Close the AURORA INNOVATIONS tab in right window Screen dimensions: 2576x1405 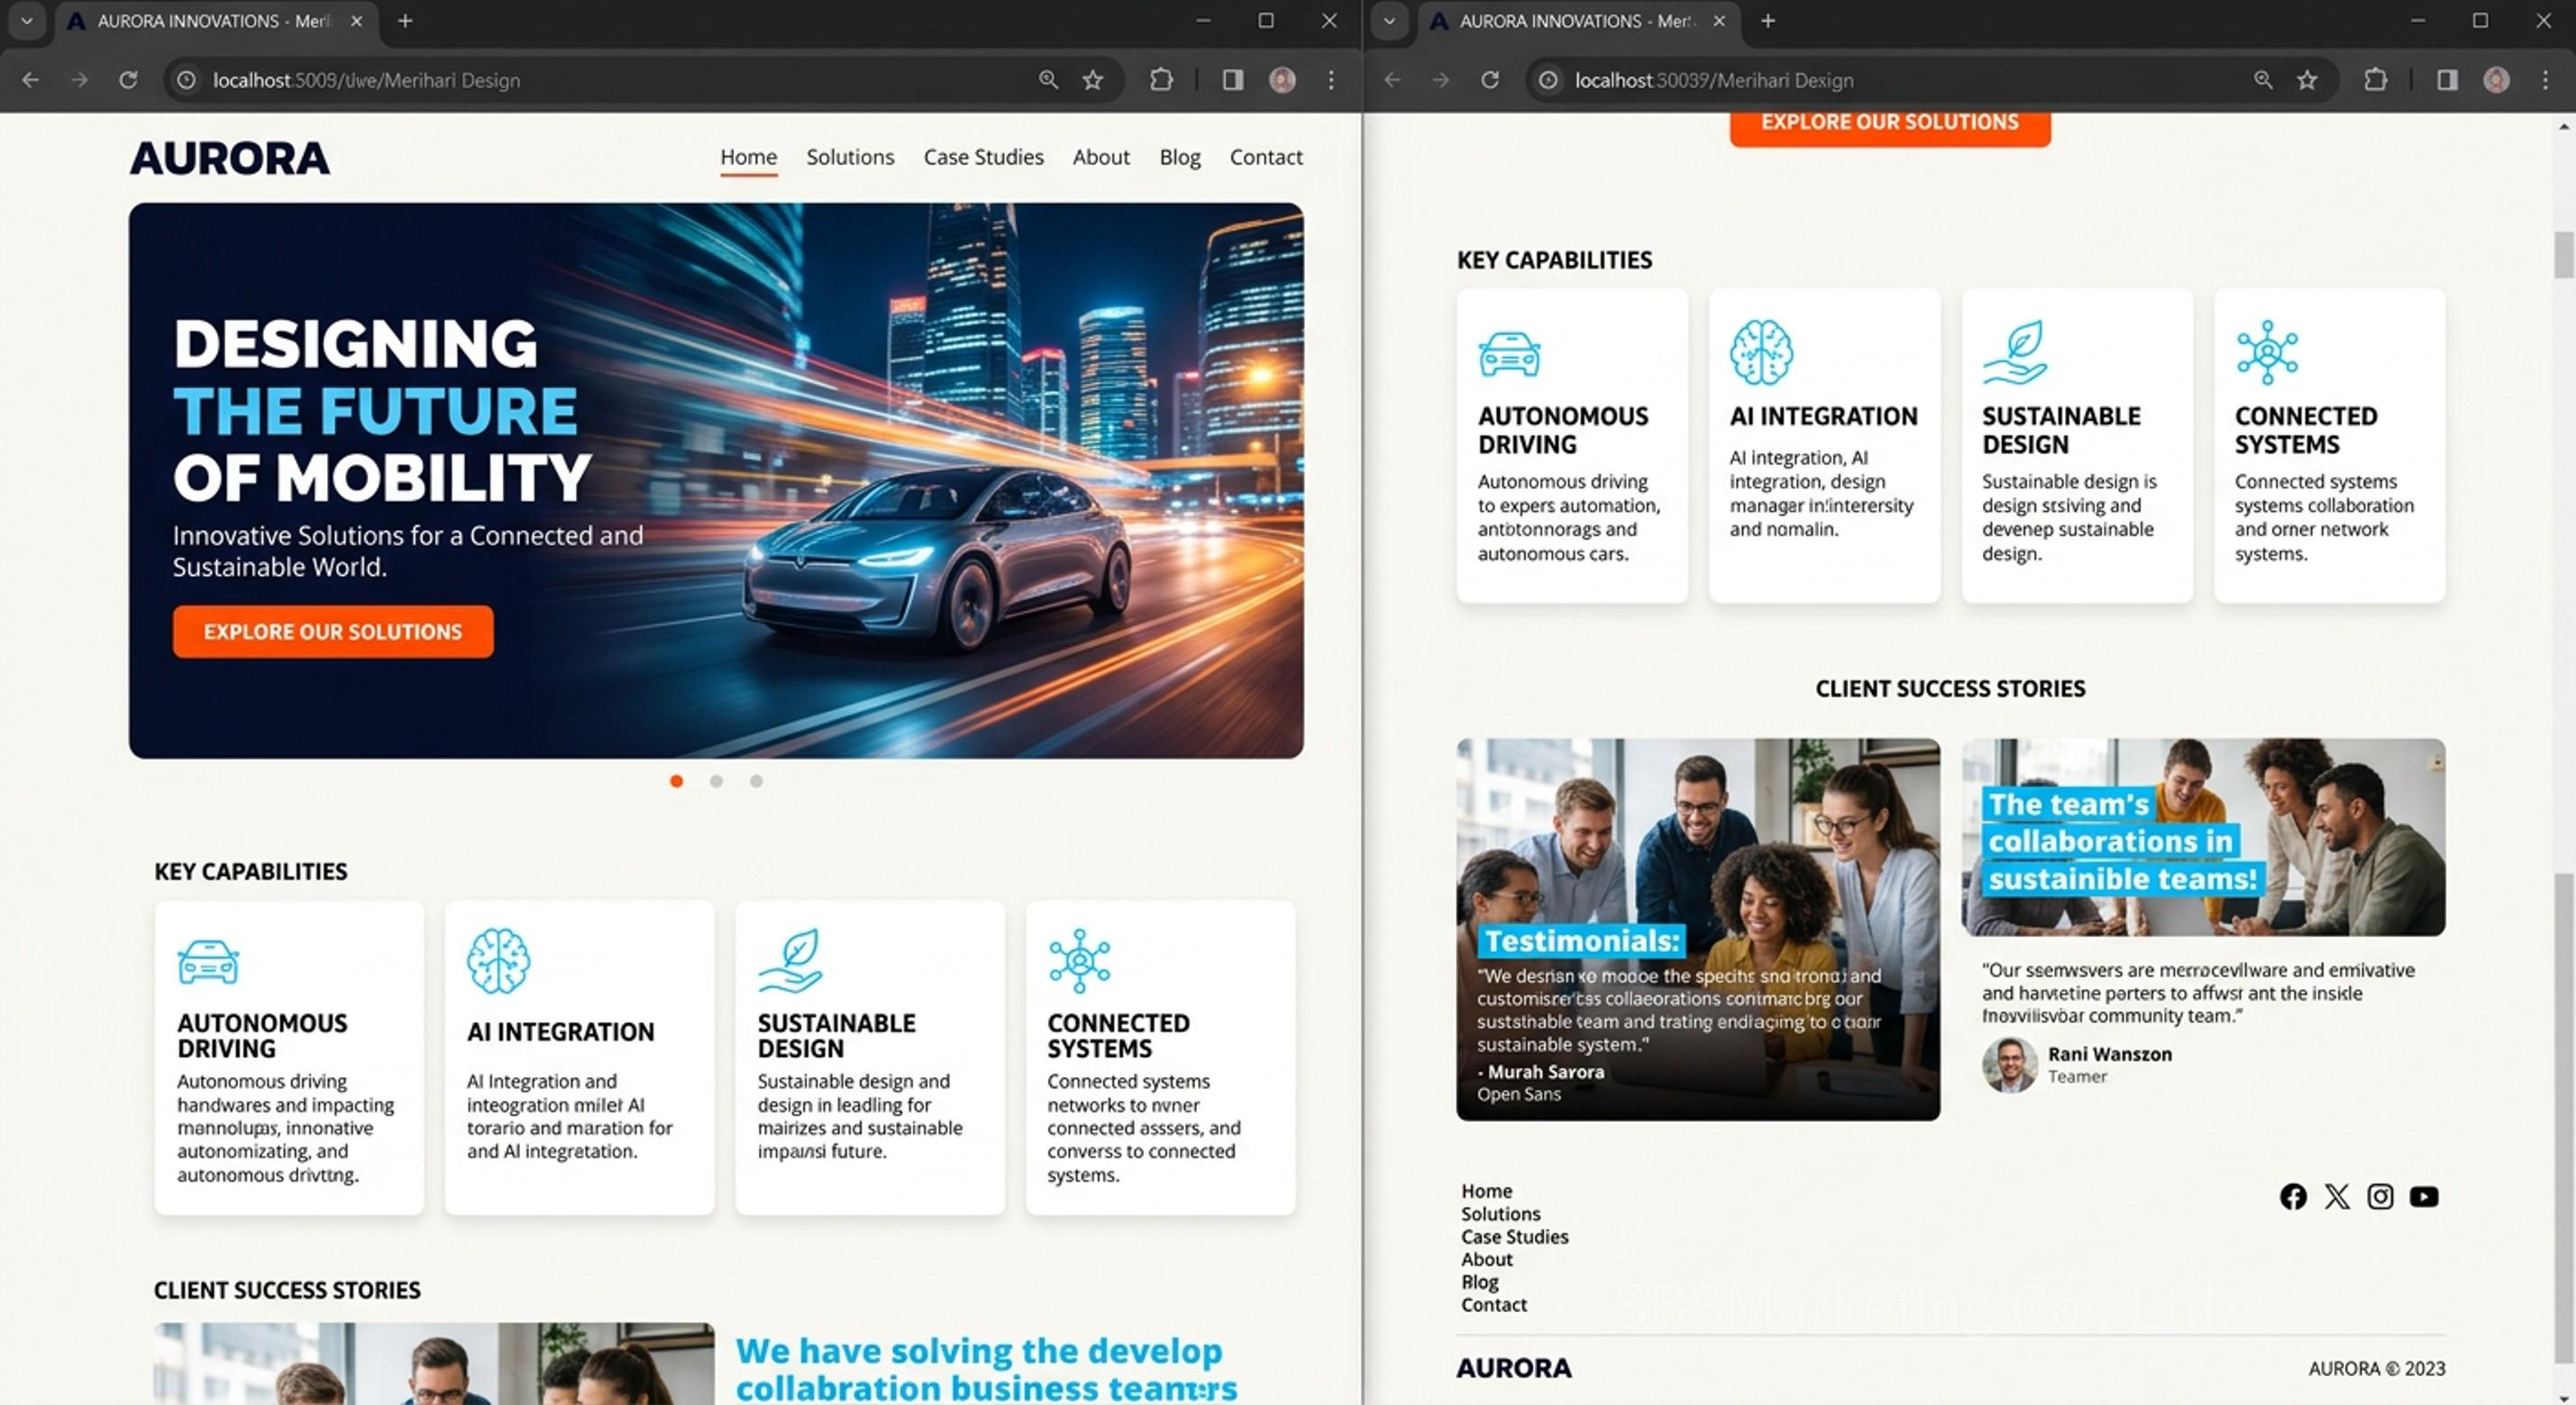pos(1719,21)
